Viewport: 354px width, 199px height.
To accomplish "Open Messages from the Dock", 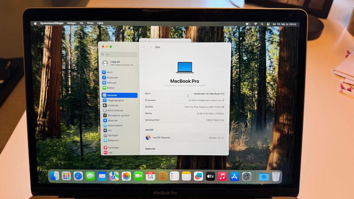I will click(90, 176).
